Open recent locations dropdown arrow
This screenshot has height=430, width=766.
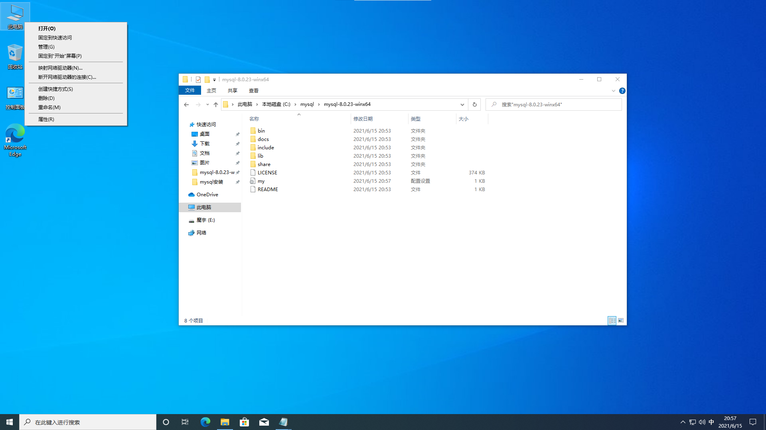tap(207, 104)
